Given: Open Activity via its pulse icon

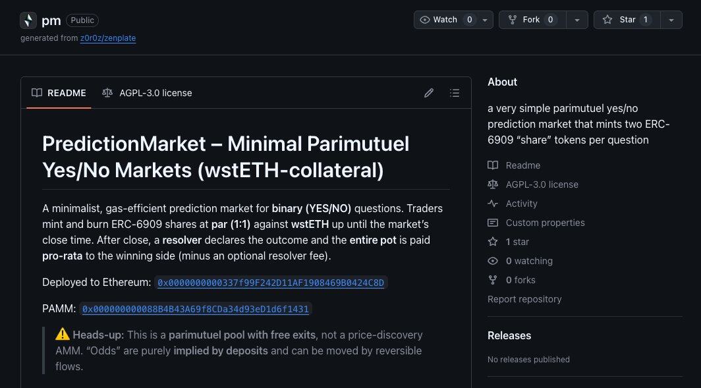Looking at the screenshot, I should (x=493, y=204).
